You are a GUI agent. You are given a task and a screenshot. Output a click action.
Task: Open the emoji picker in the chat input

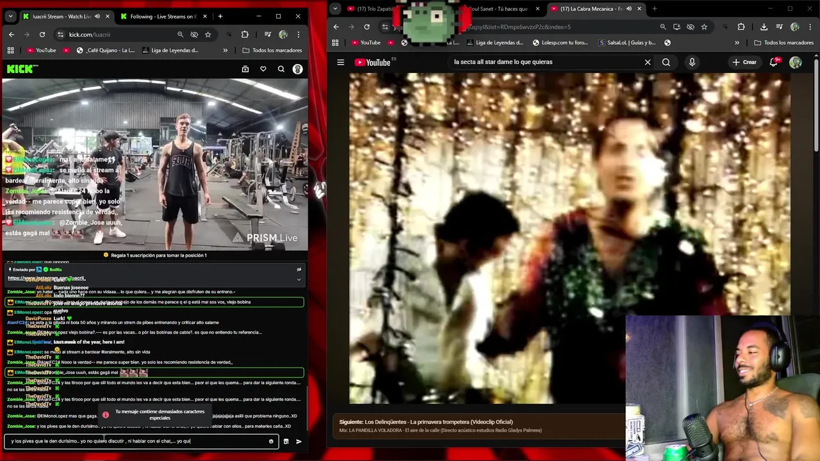[x=271, y=441]
